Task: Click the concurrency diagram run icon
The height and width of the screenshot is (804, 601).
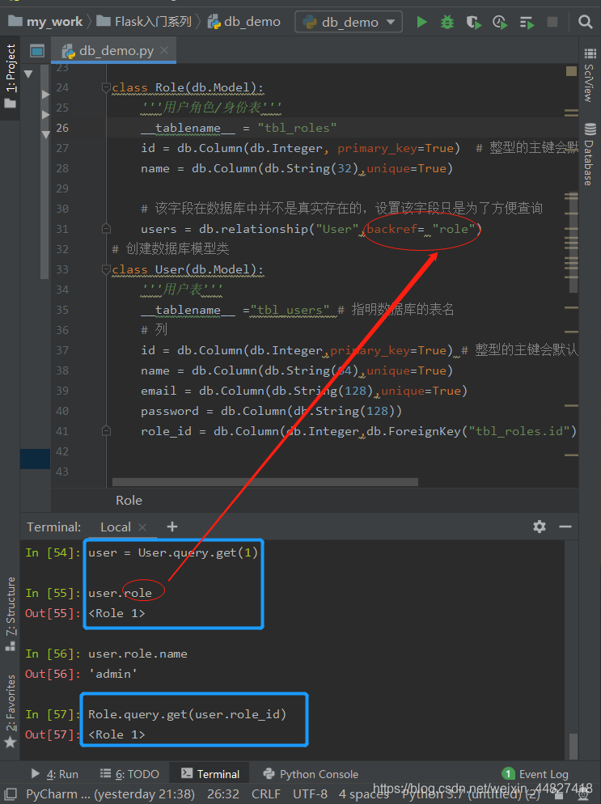Action: tap(527, 22)
